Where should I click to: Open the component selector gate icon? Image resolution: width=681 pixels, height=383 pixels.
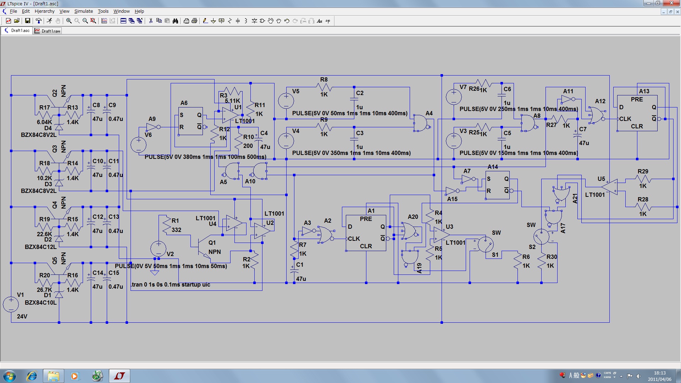pos(262,21)
